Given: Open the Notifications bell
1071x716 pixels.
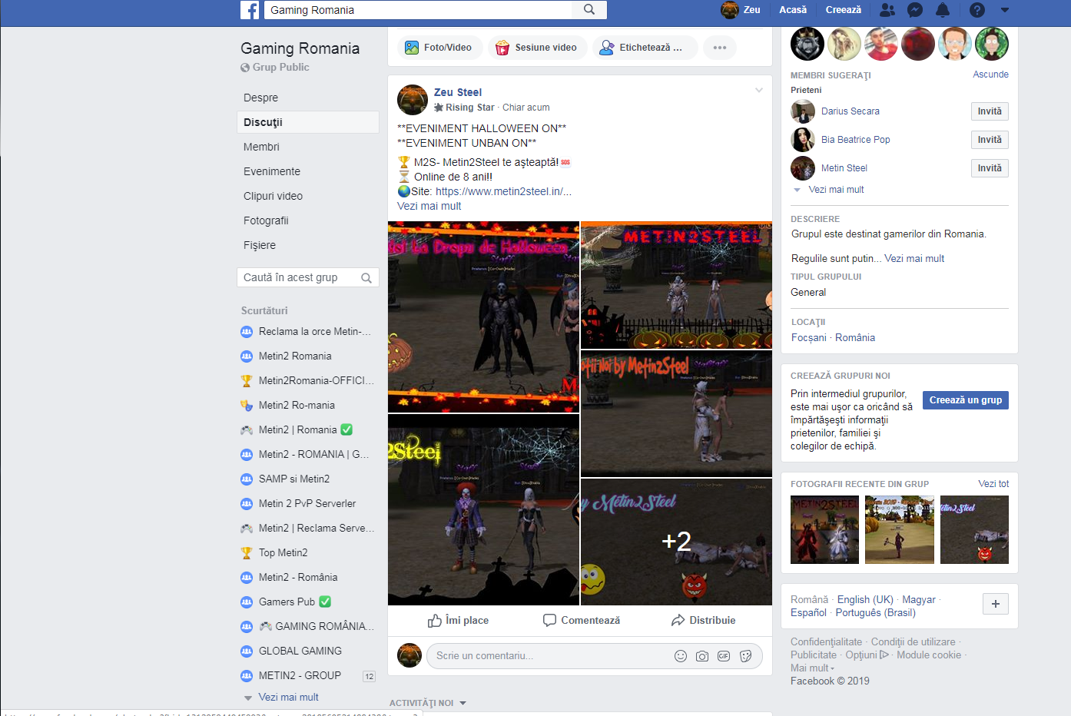Looking at the screenshot, I should pyautogui.click(x=943, y=10).
